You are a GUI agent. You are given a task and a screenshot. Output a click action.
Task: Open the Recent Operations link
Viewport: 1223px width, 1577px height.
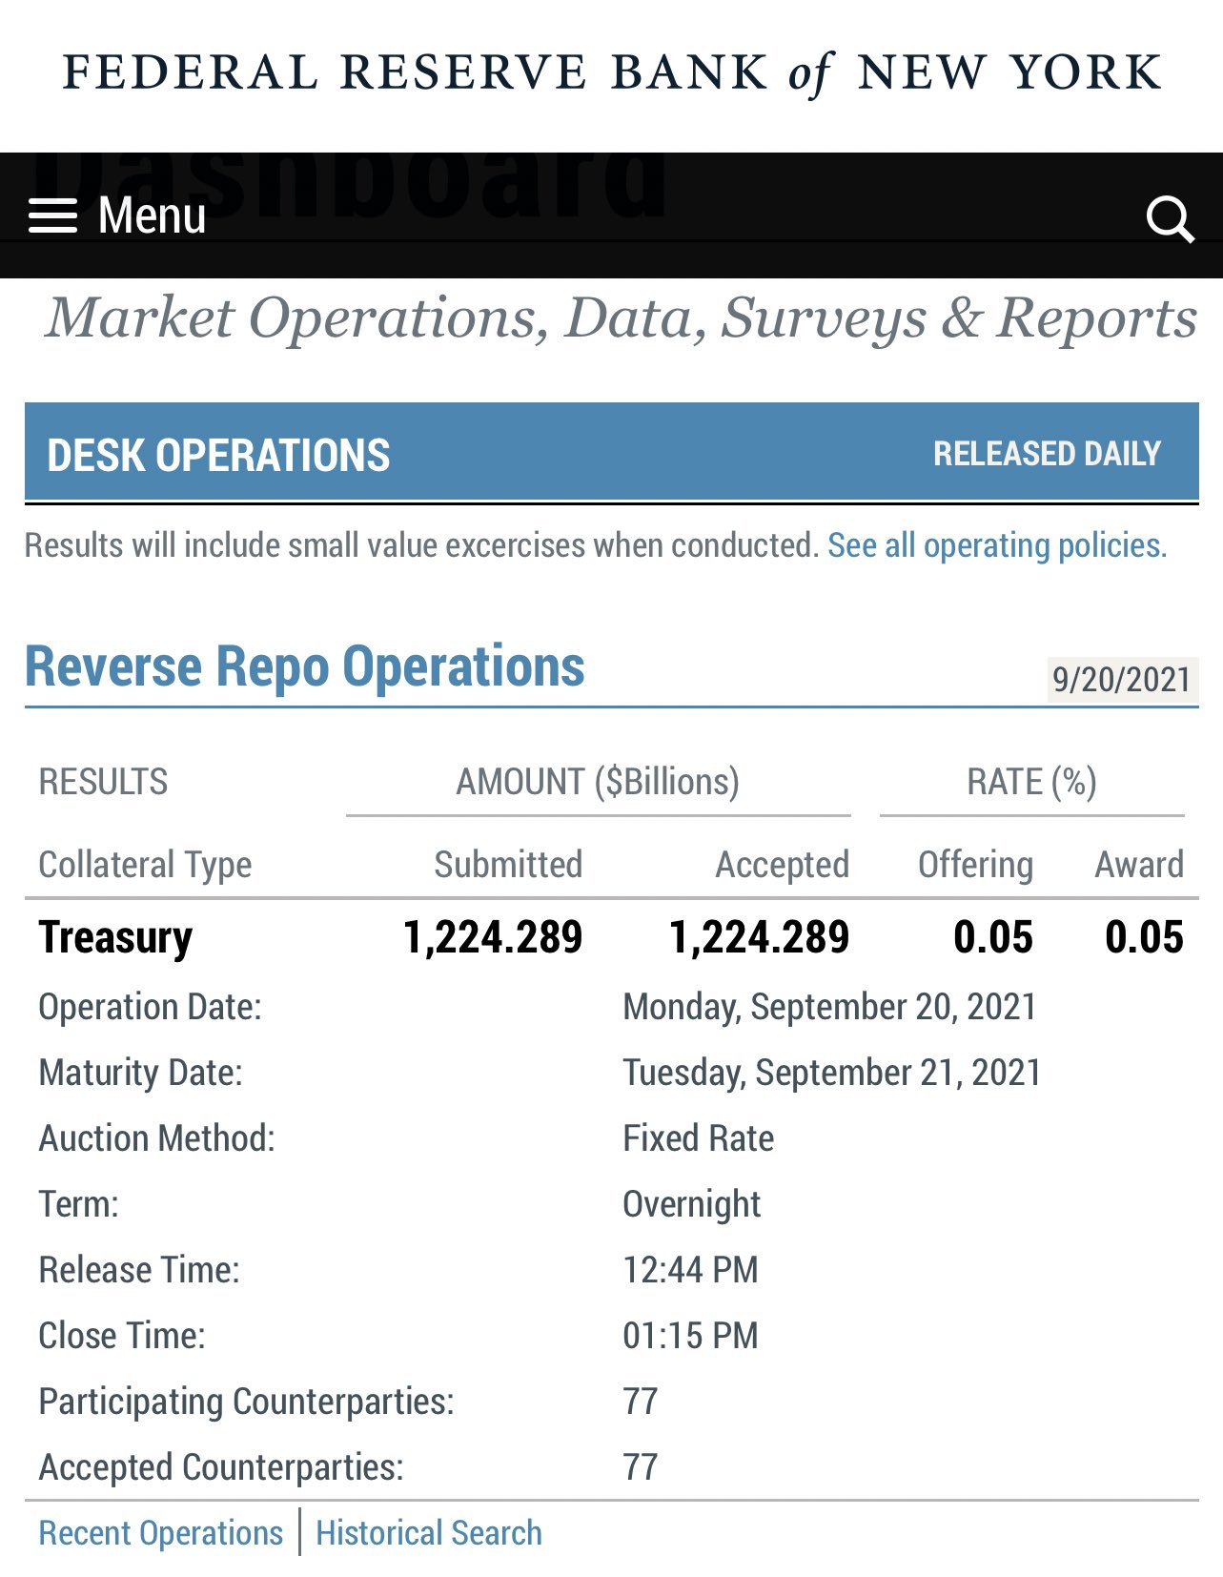[x=161, y=1532]
